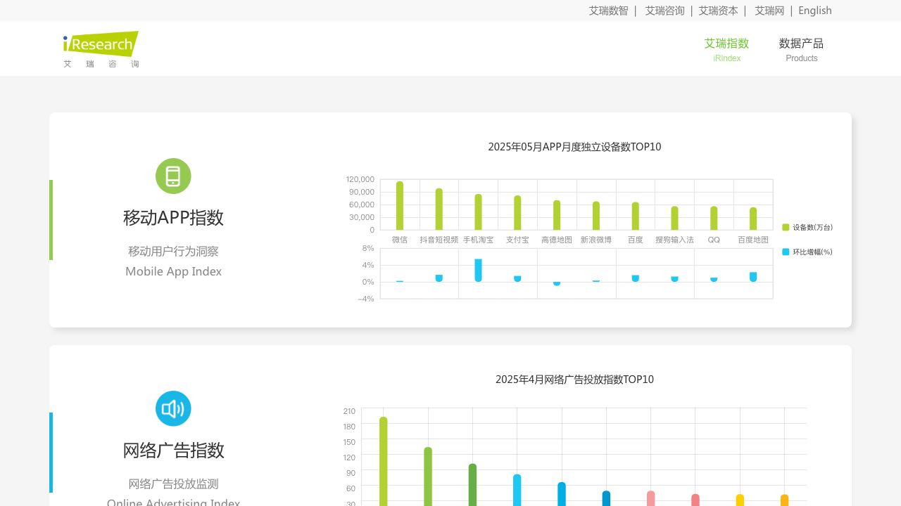Switch to the English site

tap(814, 11)
